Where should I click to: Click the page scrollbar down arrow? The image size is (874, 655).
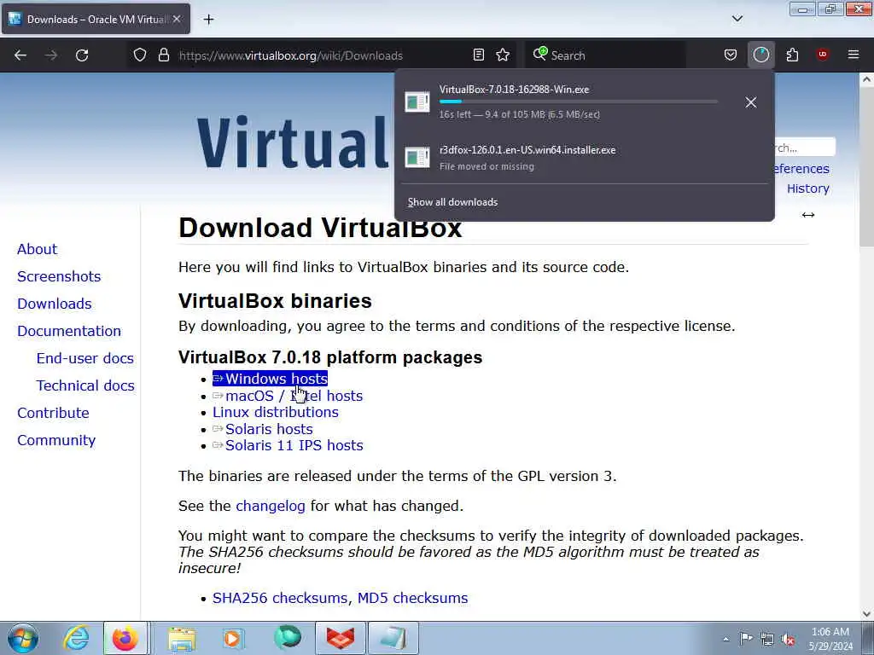pyautogui.click(x=867, y=614)
